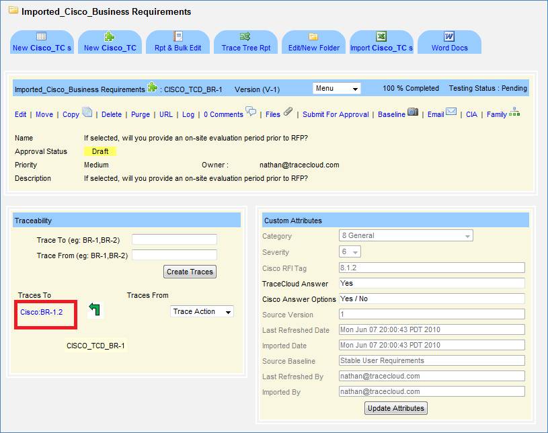Screen dimensions: 548x433
Task: Click the owner email nathan@tracecloud.com
Action: tap(299, 165)
